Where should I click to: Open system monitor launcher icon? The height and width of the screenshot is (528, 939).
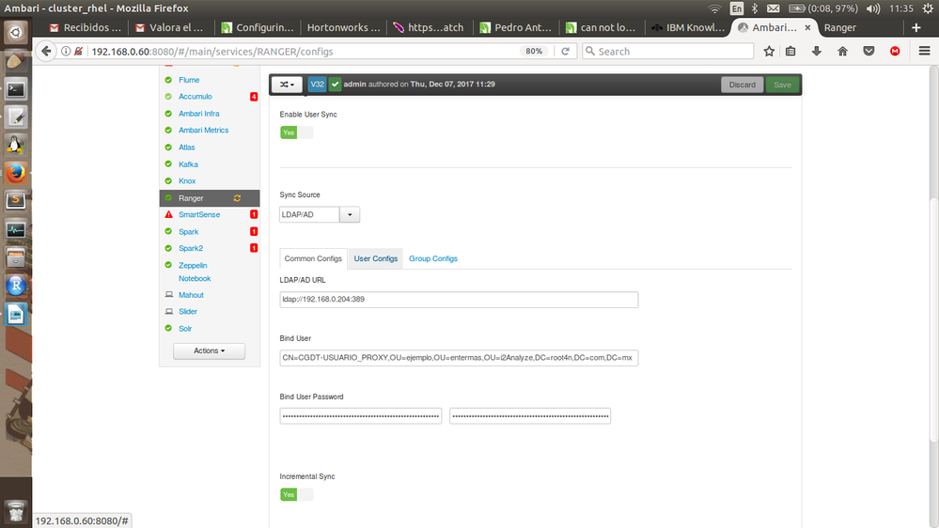click(16, 230)
